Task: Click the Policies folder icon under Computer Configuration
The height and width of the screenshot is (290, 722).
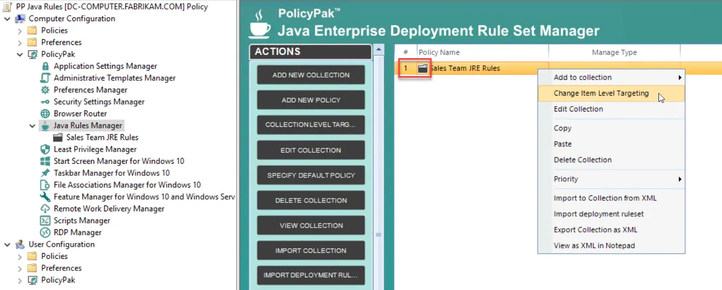Action: point(32,30)
